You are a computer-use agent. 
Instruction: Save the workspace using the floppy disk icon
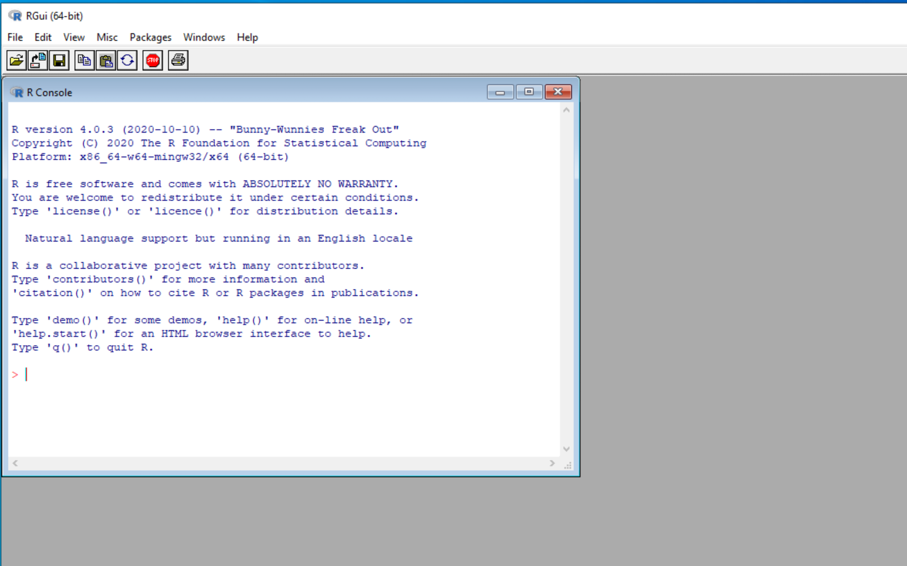coord(60,60)
